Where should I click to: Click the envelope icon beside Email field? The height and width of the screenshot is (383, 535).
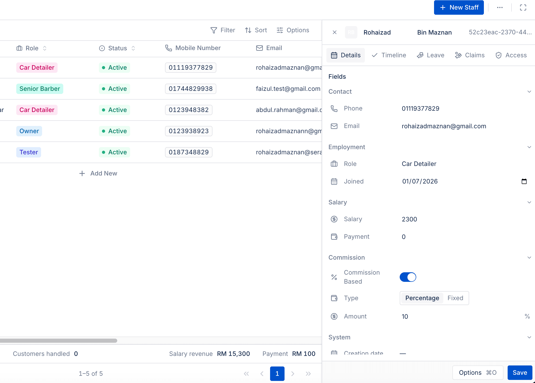point(334,126)
